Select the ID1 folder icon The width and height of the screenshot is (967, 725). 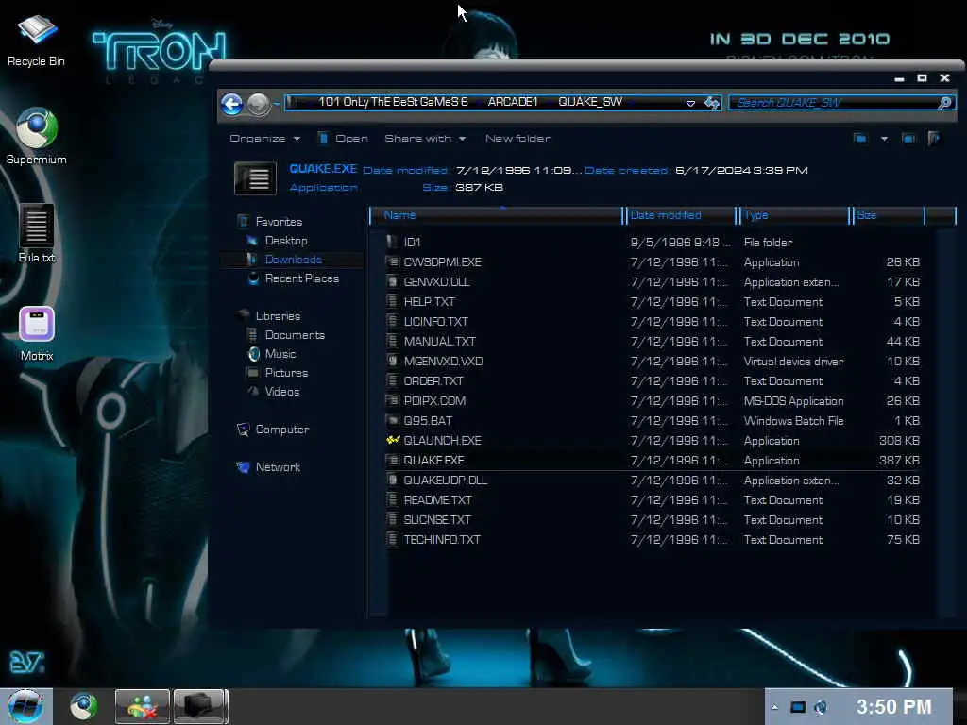coord(392,242)
